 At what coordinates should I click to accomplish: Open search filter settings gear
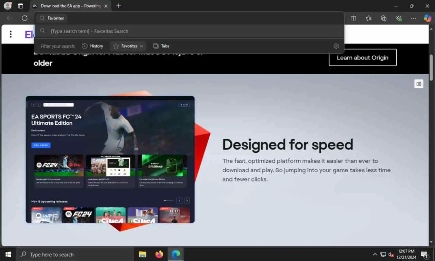coord(336,46)
